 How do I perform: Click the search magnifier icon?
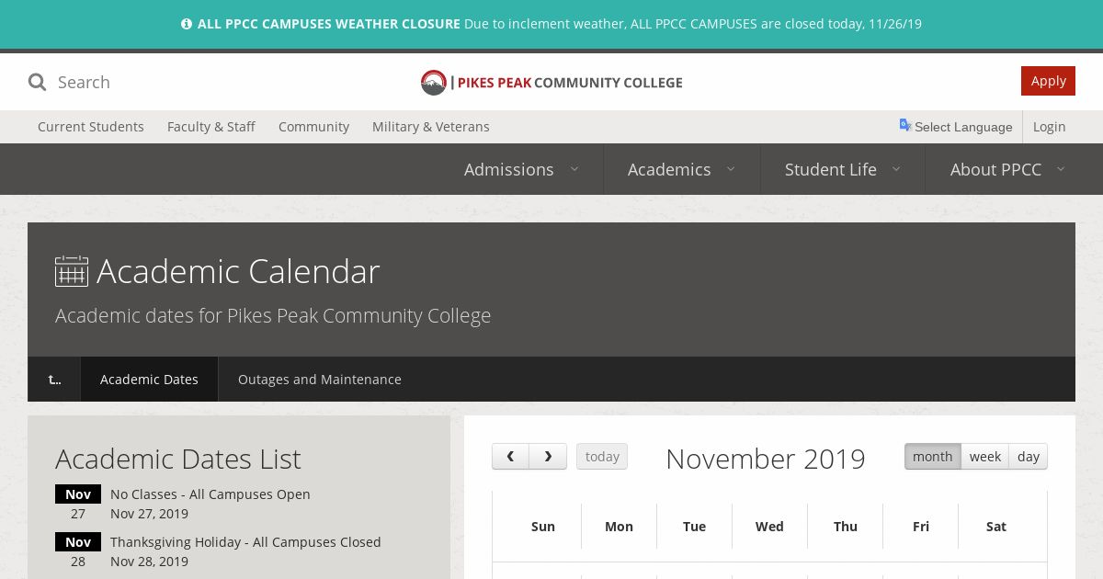pos(37,83)
